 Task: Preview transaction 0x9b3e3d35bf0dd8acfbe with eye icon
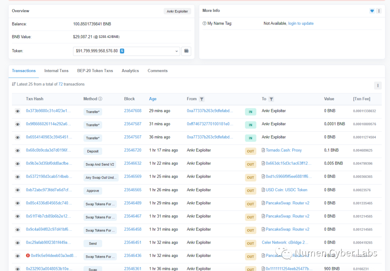tap(18, 164)
